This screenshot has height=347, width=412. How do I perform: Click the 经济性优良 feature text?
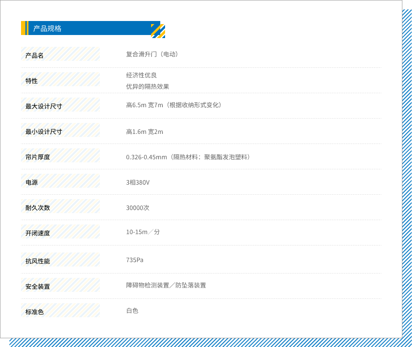tap(141, 75)
